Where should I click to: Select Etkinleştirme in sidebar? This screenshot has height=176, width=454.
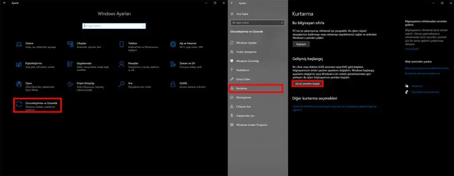pyautogui.click(x=258, y=98)
